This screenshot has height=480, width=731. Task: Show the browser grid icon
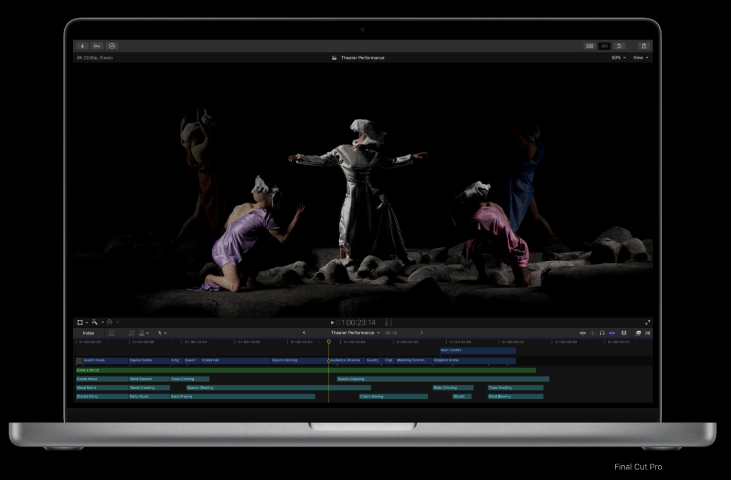tap(589, 46)
